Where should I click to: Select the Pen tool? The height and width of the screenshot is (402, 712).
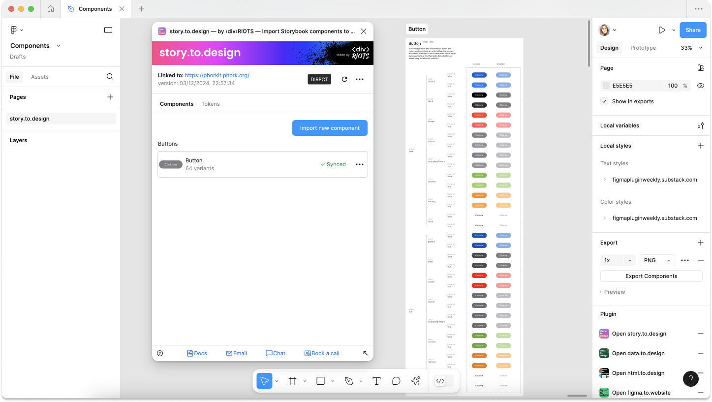349,381
